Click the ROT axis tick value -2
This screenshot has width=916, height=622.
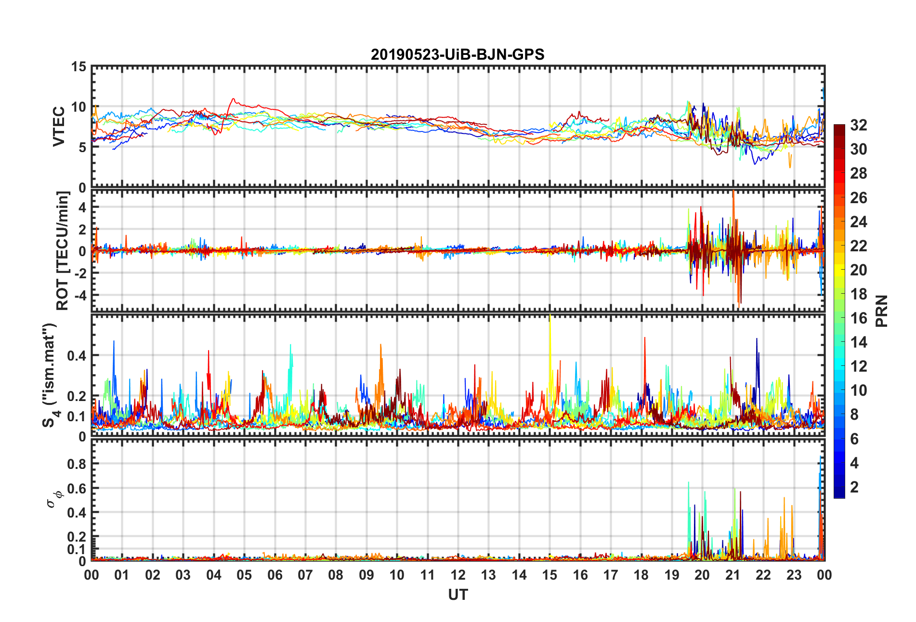80,273
